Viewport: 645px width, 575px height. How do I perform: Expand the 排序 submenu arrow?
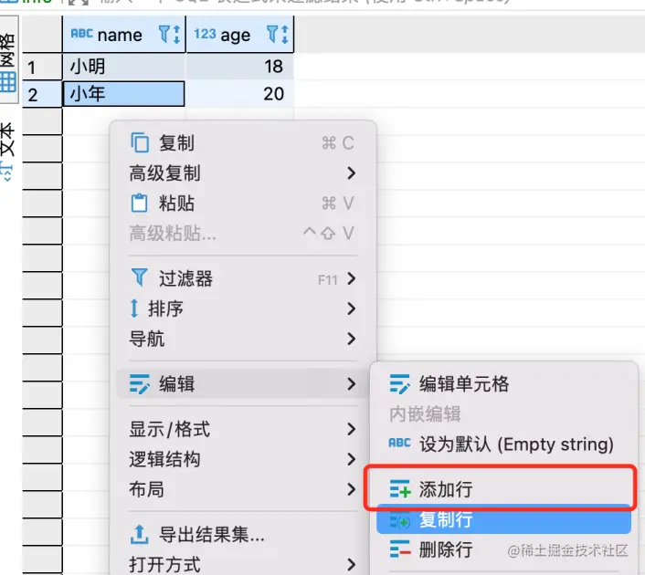[x=351, y=308]
